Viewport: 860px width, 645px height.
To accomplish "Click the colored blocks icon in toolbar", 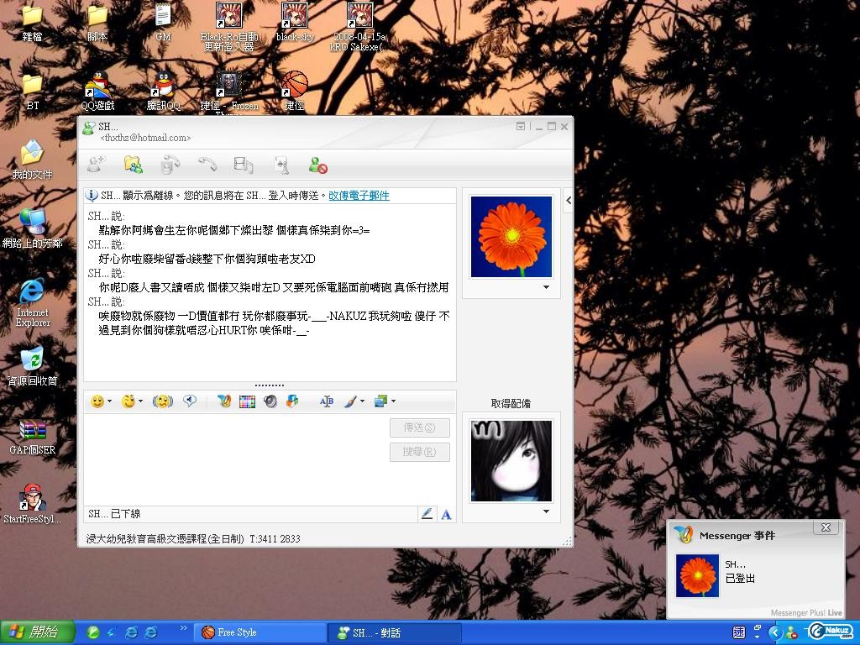I will [291, 401].
